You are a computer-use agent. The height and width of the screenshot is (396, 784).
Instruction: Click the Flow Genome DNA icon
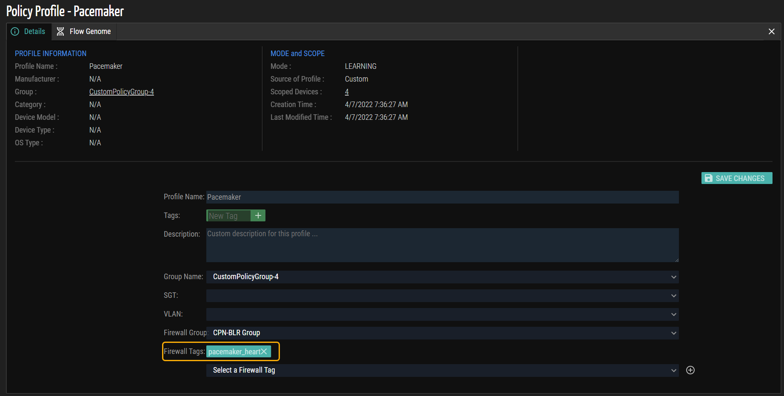pyautogui.click(x=60, y=31)
